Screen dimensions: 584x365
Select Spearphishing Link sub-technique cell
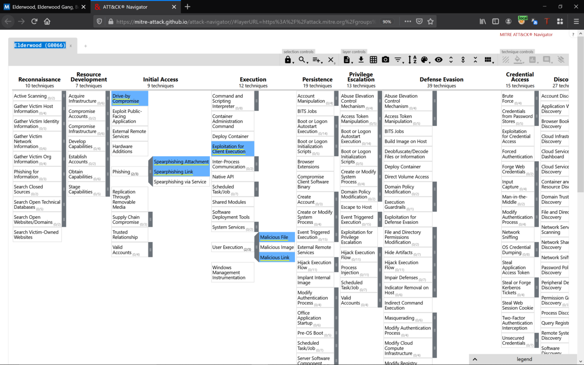(181, 172)
